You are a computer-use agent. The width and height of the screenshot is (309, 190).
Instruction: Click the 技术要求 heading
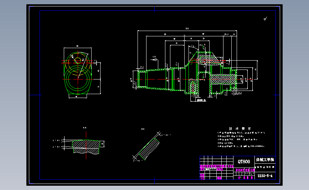240,129
